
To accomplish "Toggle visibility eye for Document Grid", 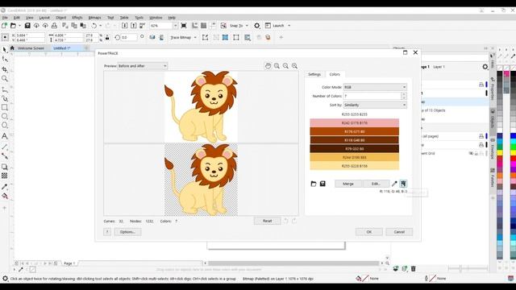I will point(471,153).
